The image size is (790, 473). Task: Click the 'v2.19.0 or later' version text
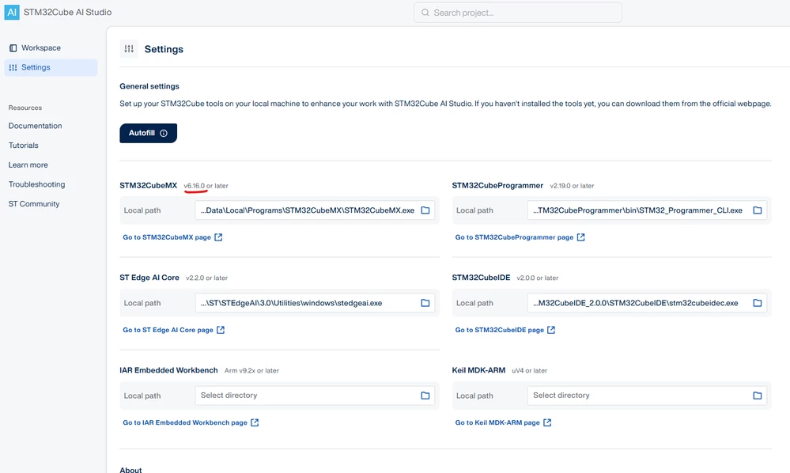pyautogui.click(x=572, y=186)
